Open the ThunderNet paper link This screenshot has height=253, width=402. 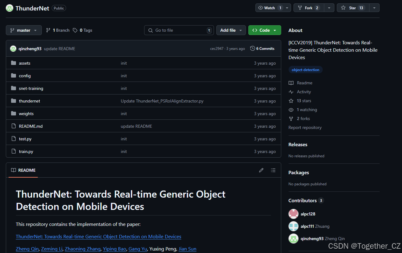[x=98, y=236]
